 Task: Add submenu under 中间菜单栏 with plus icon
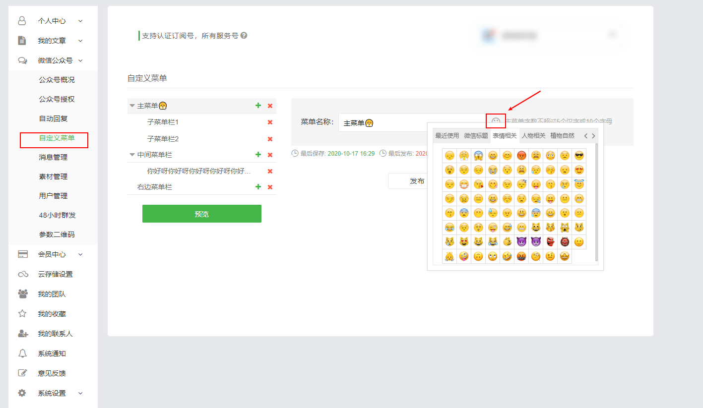pyautogui.click(x=258, y=155)
